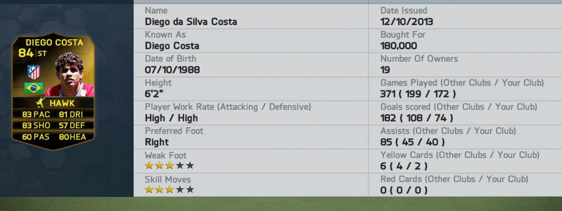Click the 57 DEF stat on card
The width and height of the screenshot is (562, 211).
[x=72, y=125]
